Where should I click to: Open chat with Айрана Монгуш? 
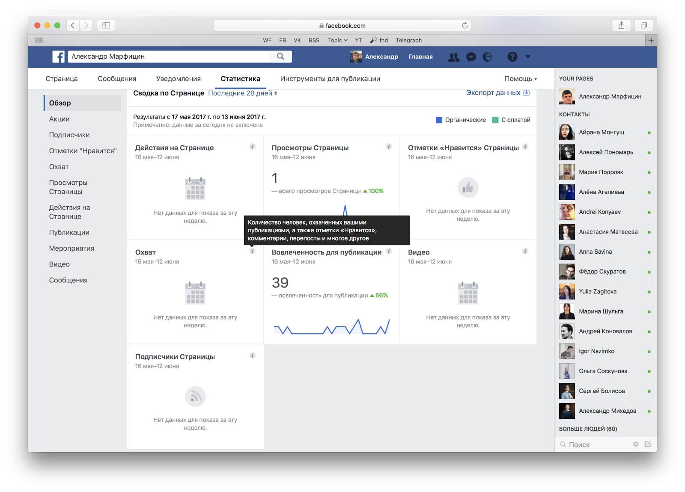pyautogui.click(x=605, y=133)
